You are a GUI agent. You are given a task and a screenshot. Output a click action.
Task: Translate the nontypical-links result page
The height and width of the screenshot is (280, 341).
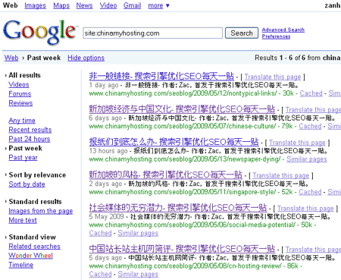(273, 77)
